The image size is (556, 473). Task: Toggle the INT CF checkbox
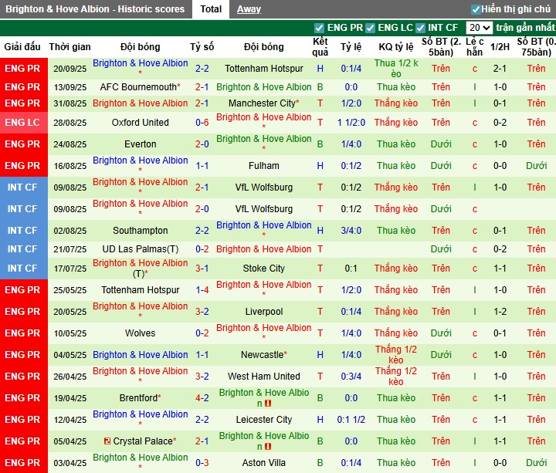click(x=421, y=28)
